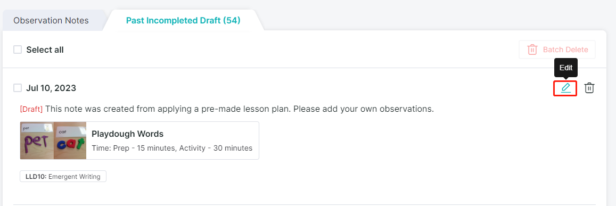Screen dimensions: 616x206
Task: Delete the Jul 10 note with its trash icon
Action: [x=589, y=88]
